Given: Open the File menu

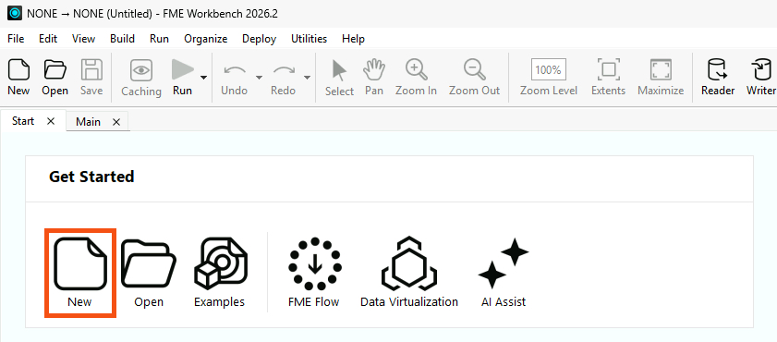Looking at the screenshot, I should [16, 39].
